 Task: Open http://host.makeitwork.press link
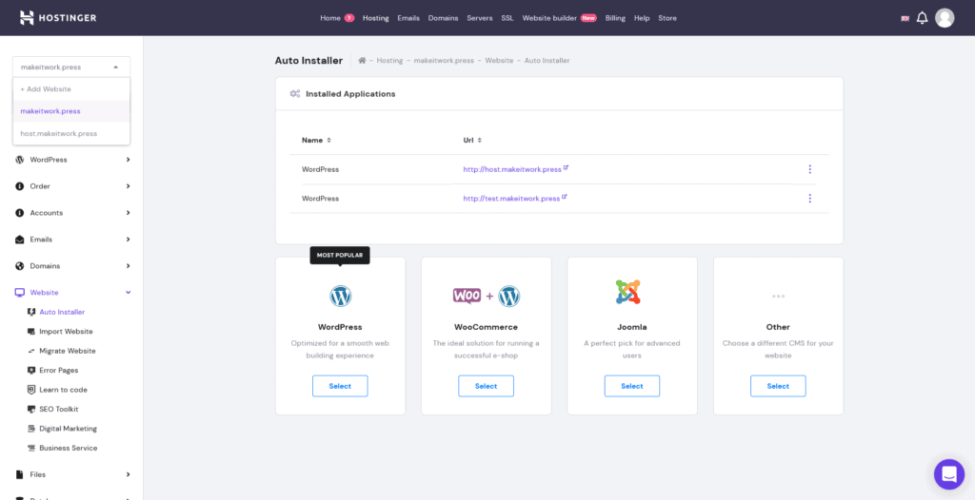(x=512, y=169)
